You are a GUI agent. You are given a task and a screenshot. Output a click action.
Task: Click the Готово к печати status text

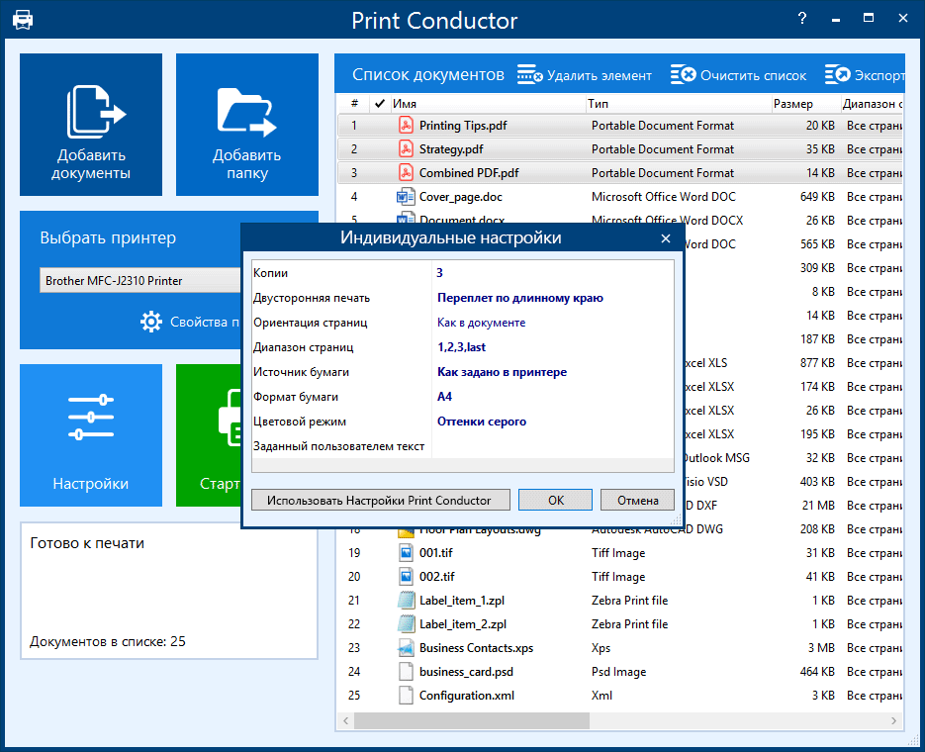pos(87,543)
